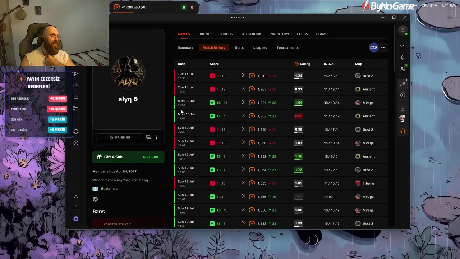Screen dimensions: 460x259
Task: Select the Tournaments sub-tab
Action: pyautogui.click(x=287, y=47)
